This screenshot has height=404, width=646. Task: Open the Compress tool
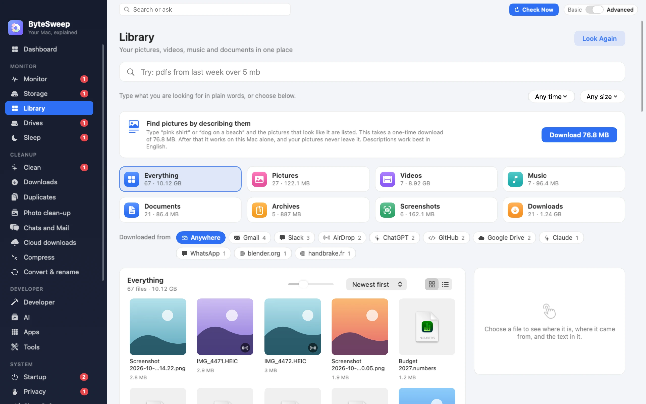(x=49, y=257)
